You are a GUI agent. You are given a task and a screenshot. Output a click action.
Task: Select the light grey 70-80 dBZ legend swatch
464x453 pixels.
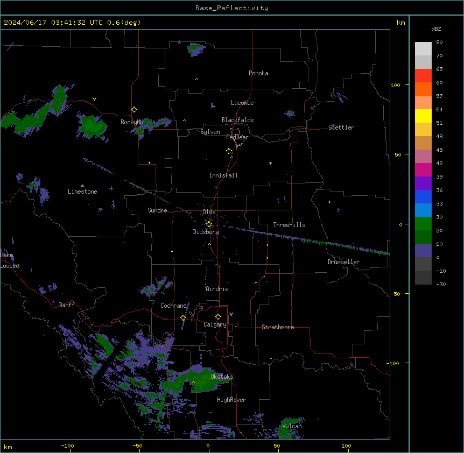coord(423,49)
